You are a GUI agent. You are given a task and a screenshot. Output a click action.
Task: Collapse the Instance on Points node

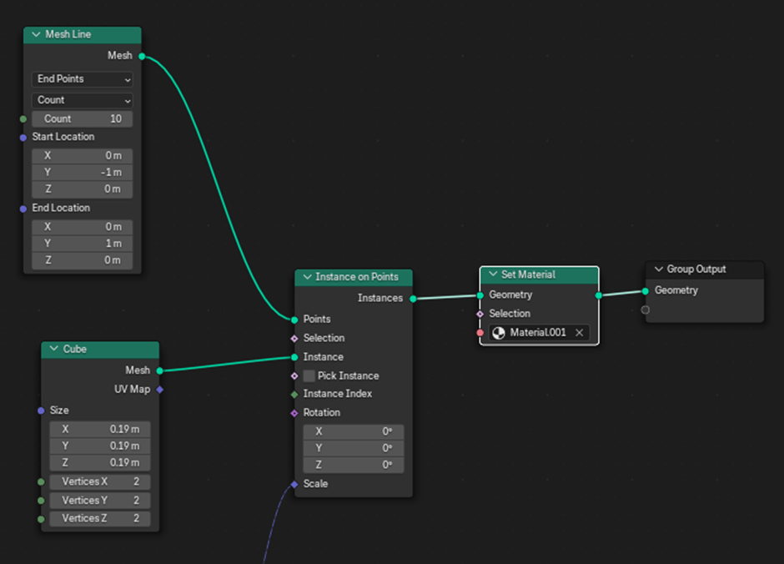point(307,277)
